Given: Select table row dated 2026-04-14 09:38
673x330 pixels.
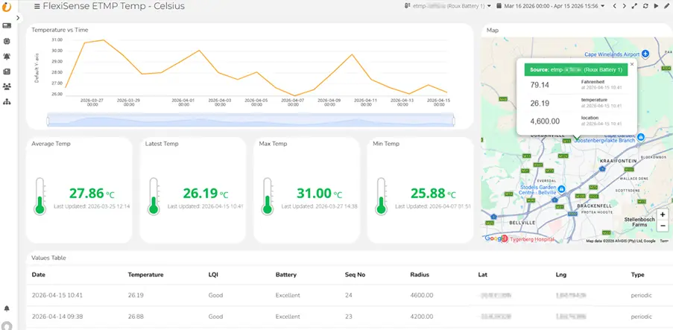Looking at the screenshot, I should coord(350,317).
